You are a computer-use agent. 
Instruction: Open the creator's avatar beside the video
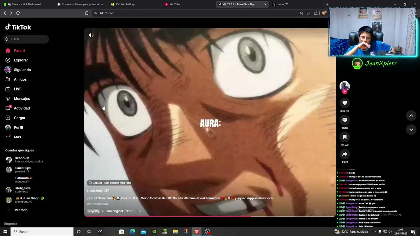tap(345, 86)
